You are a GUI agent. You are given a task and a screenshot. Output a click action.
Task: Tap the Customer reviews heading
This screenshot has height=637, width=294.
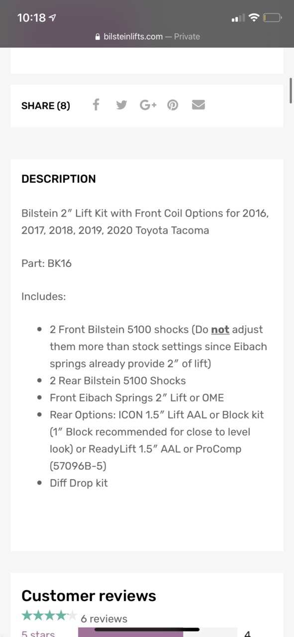point(89,596)
